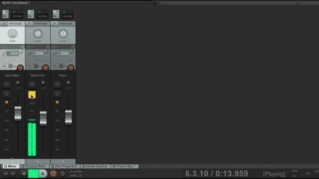Mute the Drum Beat track
319x179 pixels.
tap(7, 85)
